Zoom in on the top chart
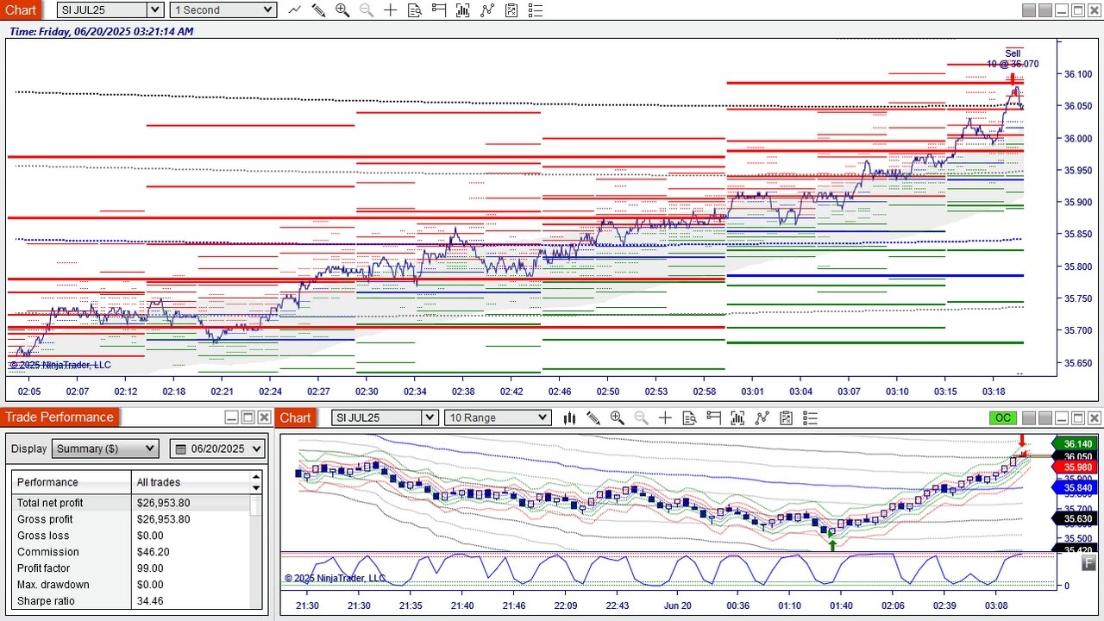The height and width of the screenshot is (621, 1104). click(x=342, y=10)
